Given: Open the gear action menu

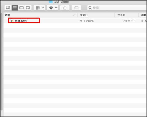Looking at the screenshot, I should (x=52, y=8).
